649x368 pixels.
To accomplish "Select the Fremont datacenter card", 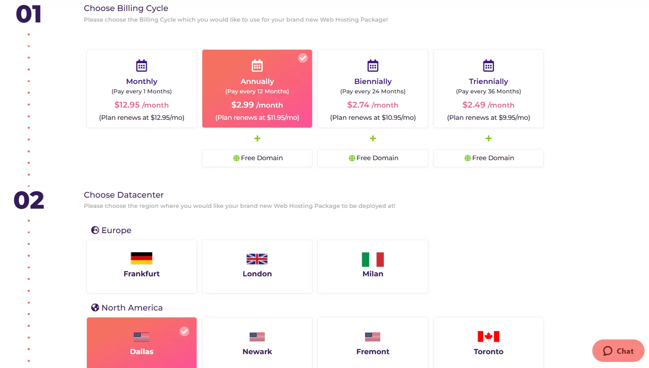I will coord(373,343).
